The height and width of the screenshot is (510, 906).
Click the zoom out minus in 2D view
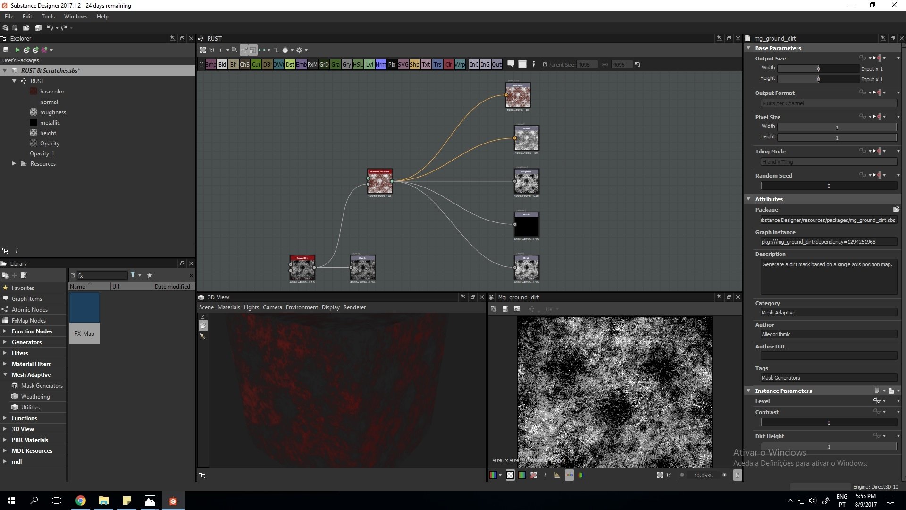click(x=682, y=475)
